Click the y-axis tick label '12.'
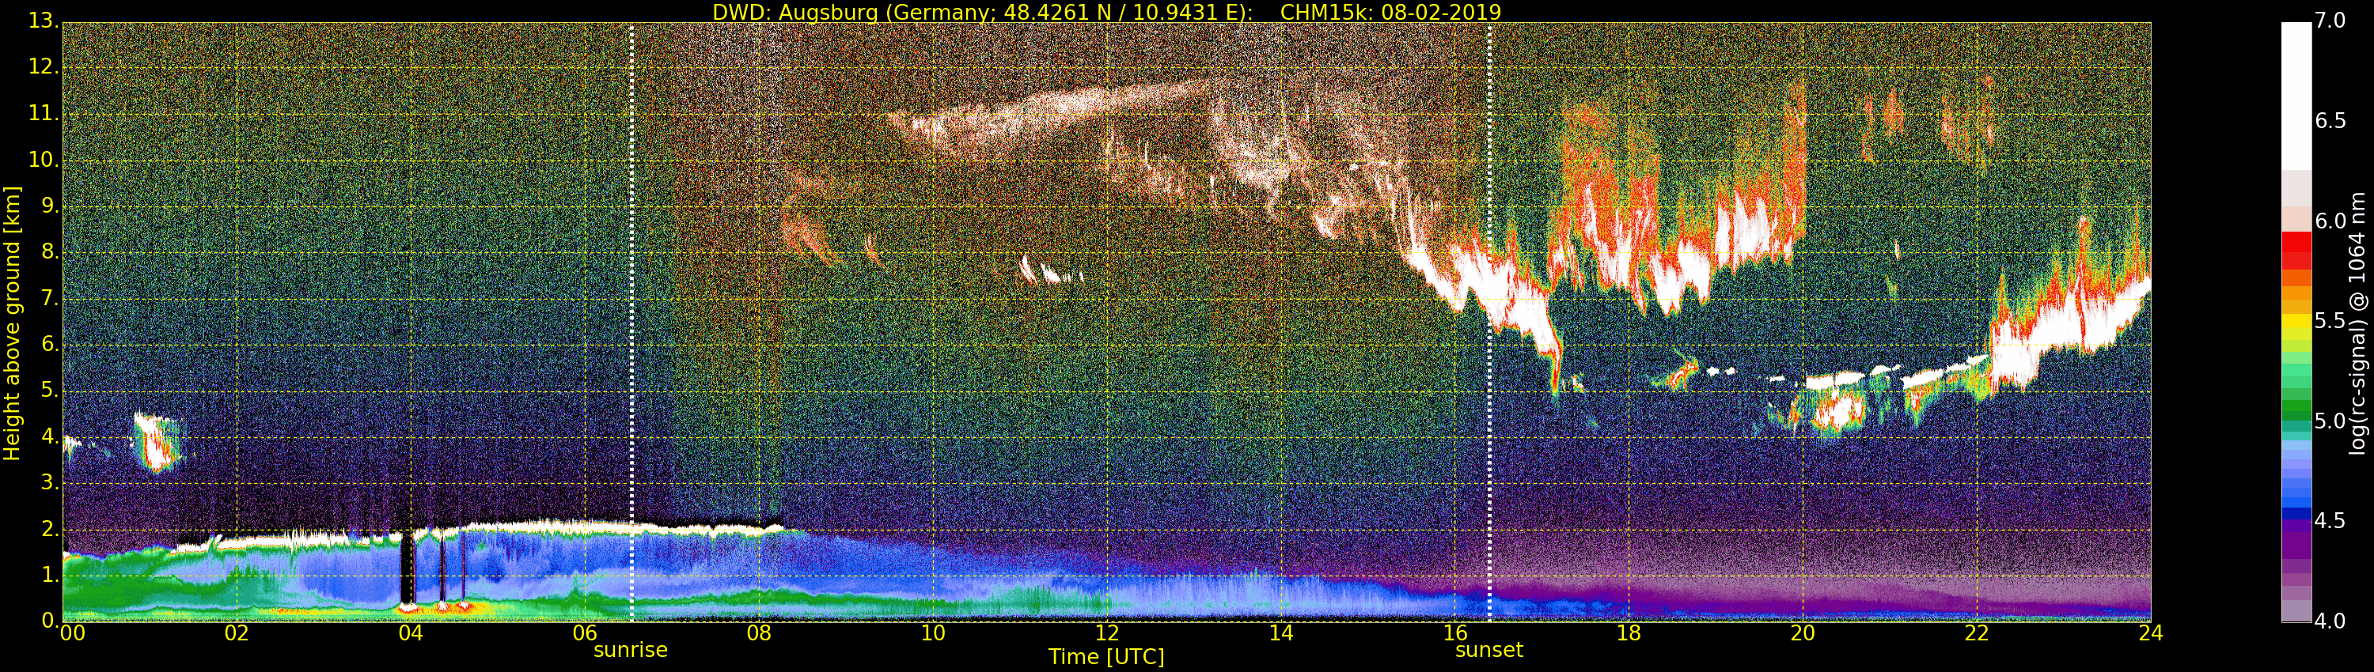2374x672 pixels. pyautogui.click(x=43, y=66)
